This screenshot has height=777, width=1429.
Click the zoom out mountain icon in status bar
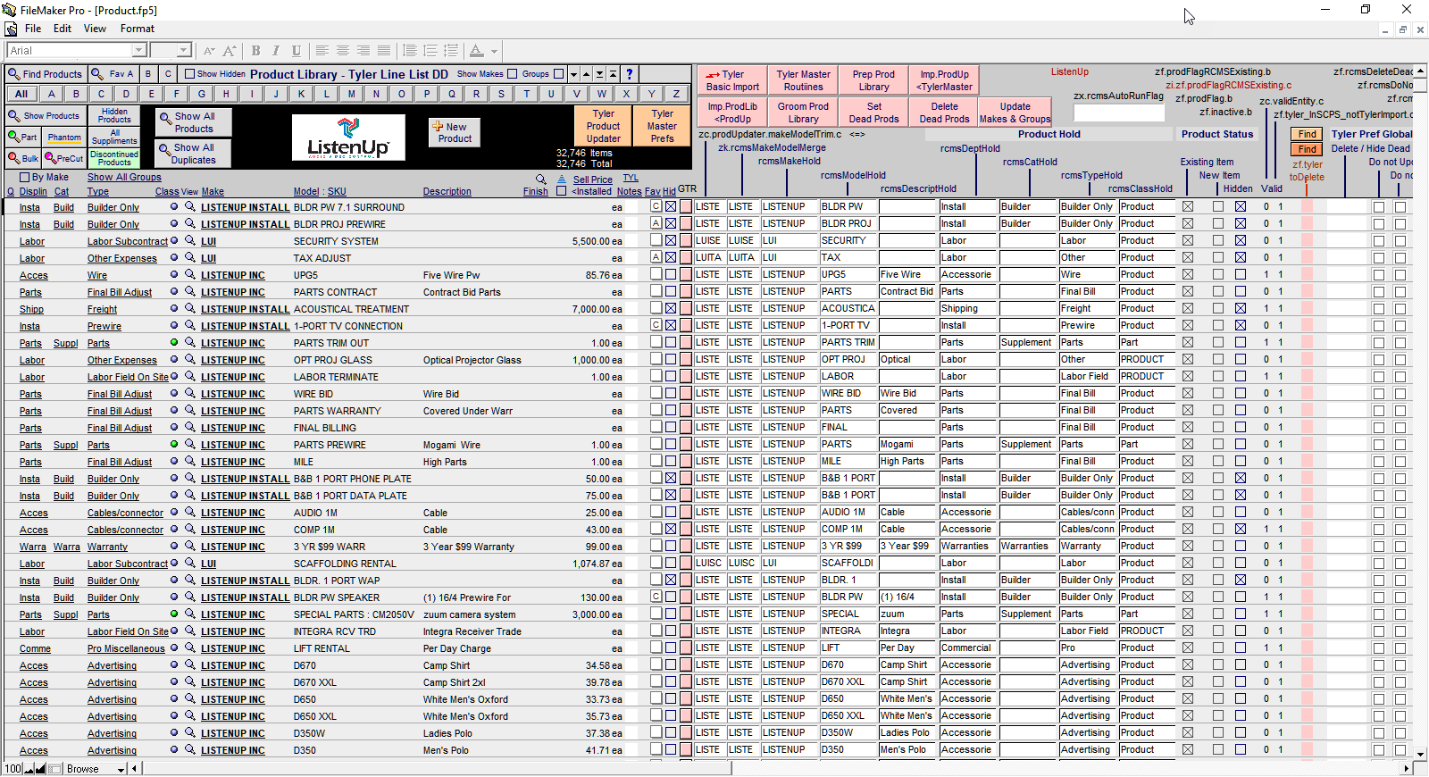click(29, 769)
